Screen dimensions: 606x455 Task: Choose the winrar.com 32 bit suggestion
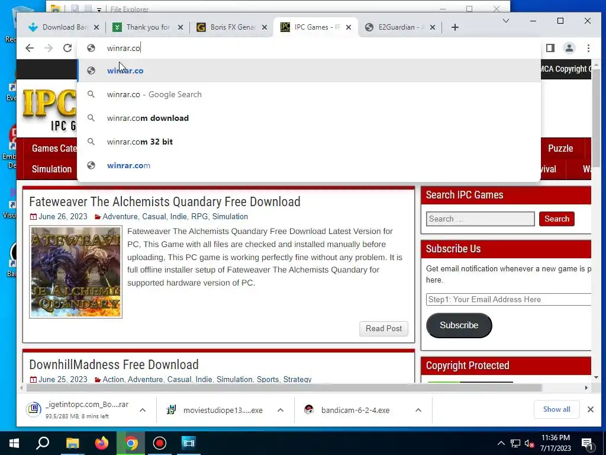pos(309,142)
